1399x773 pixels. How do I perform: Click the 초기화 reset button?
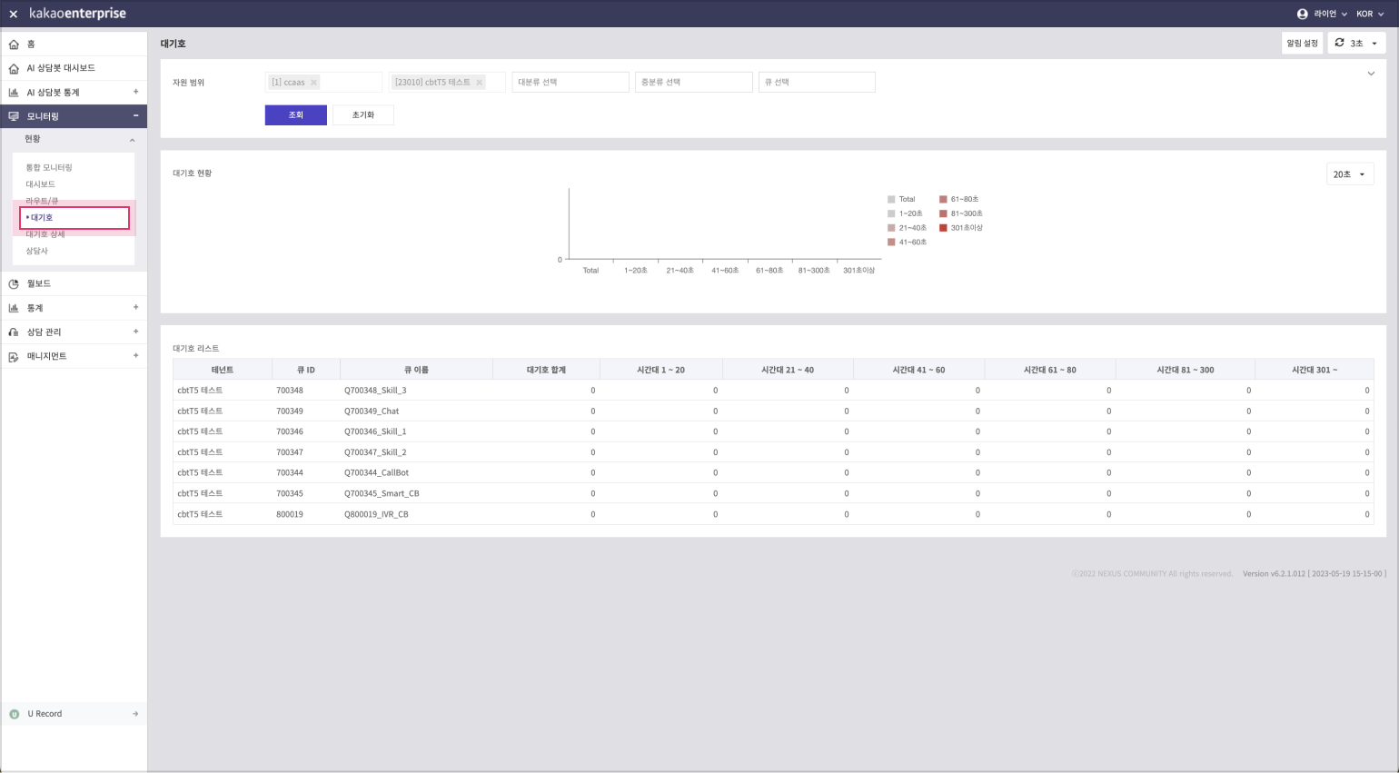(362, 115)
